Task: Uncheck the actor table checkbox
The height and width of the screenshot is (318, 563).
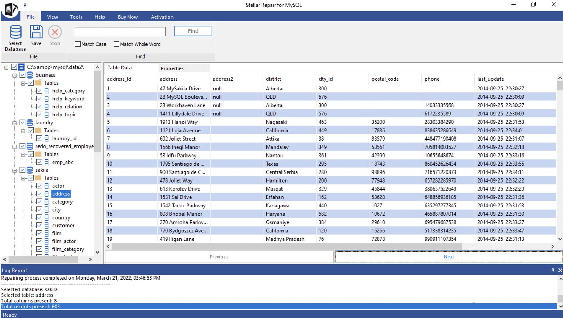Action: 39,186
